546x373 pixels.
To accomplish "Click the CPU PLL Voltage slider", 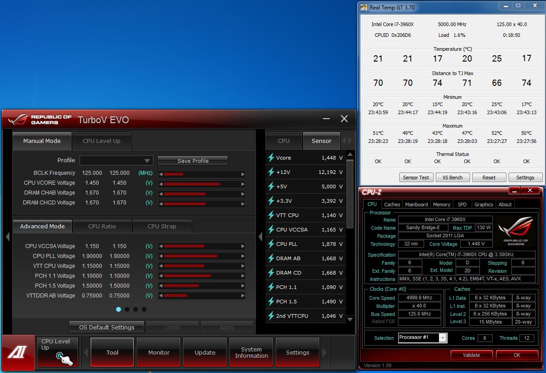I will click(x=202, y=256).
